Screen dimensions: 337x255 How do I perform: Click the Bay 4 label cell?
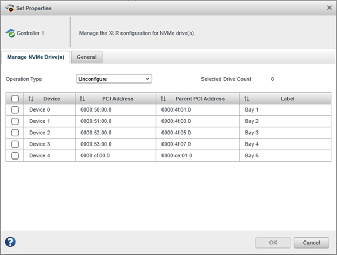click(x=252, y=144)
